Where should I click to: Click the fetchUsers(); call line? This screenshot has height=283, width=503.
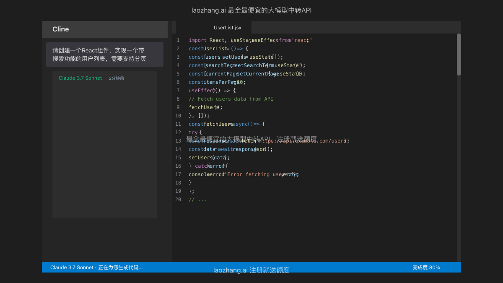tap(205, 107)
